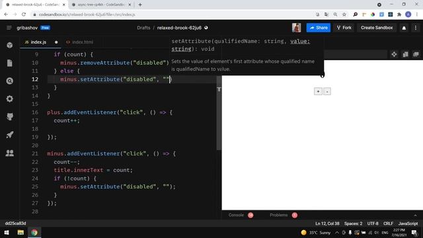423x238 pixels.
Task: Open the Live collaboration people icon
Action: (10, 153)
